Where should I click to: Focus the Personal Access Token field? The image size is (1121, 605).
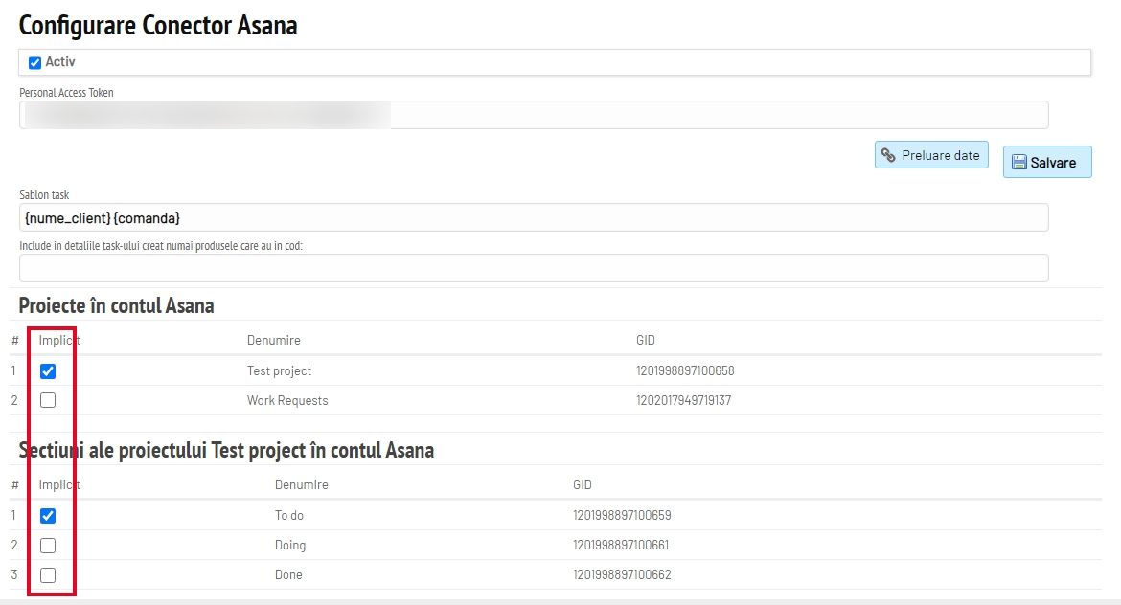point(534,115)
